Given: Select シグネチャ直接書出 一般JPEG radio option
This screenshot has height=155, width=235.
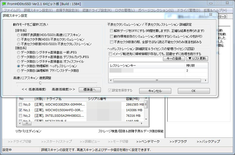Looking at the screenshot, I should pyautogui.click(x=18, y=52).
